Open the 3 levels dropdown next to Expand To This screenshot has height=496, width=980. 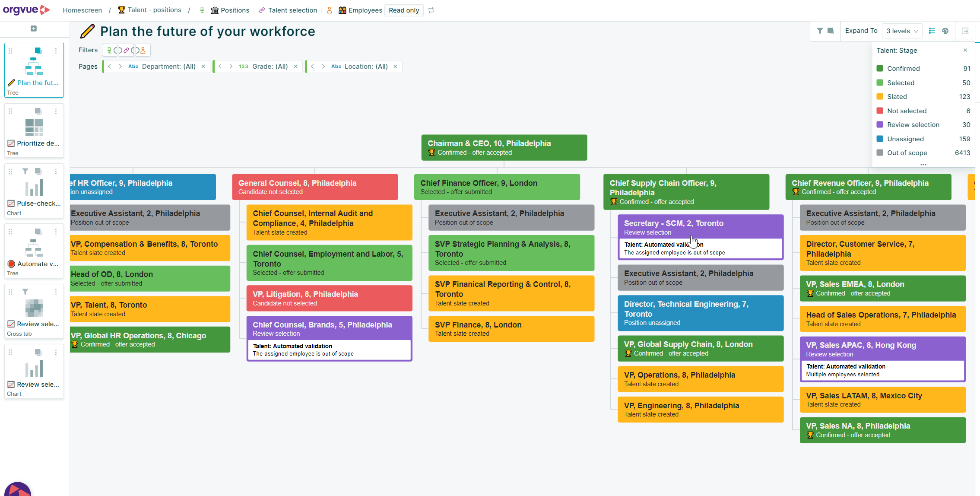click(902, 31)
